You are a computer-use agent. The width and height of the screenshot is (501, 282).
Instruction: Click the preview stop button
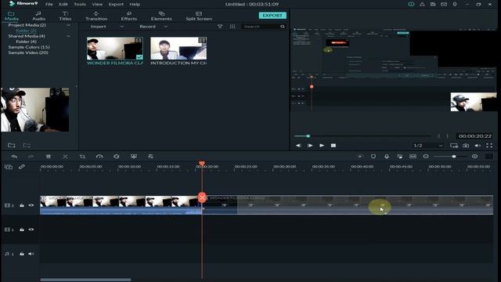click(333, 146)
